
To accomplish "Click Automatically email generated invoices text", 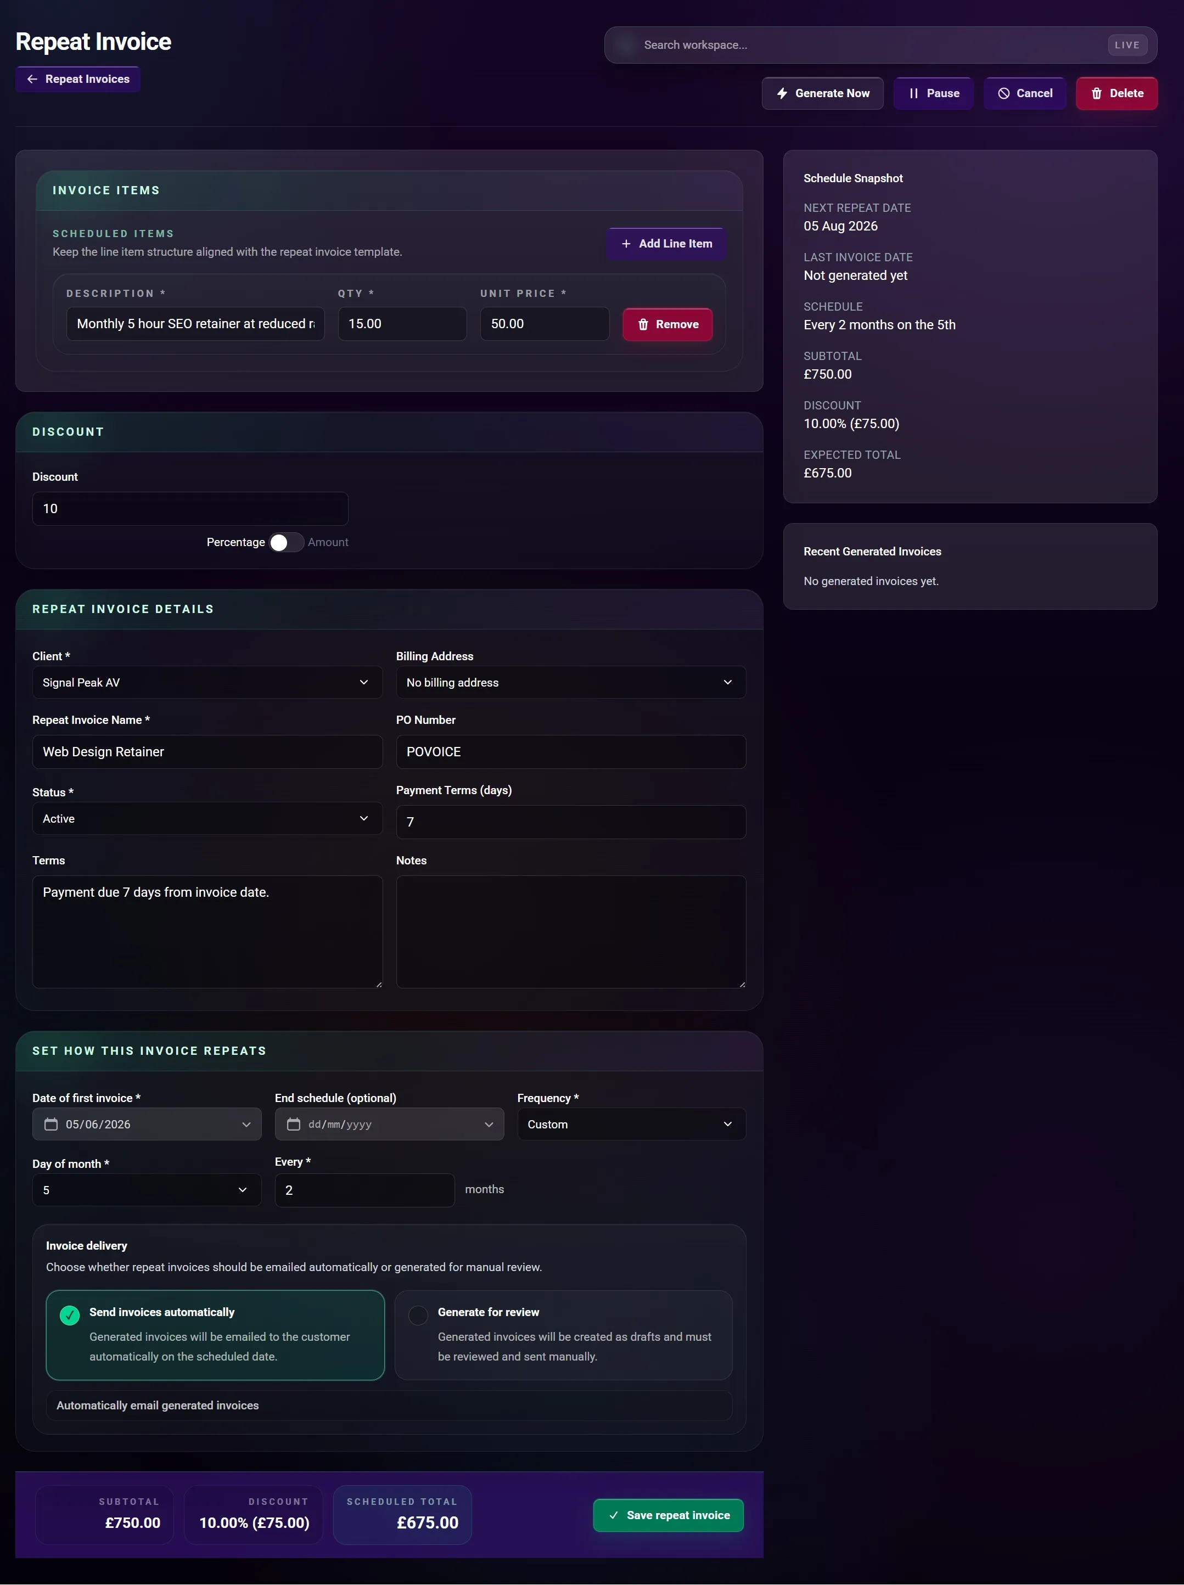I will pos(158,1405).
